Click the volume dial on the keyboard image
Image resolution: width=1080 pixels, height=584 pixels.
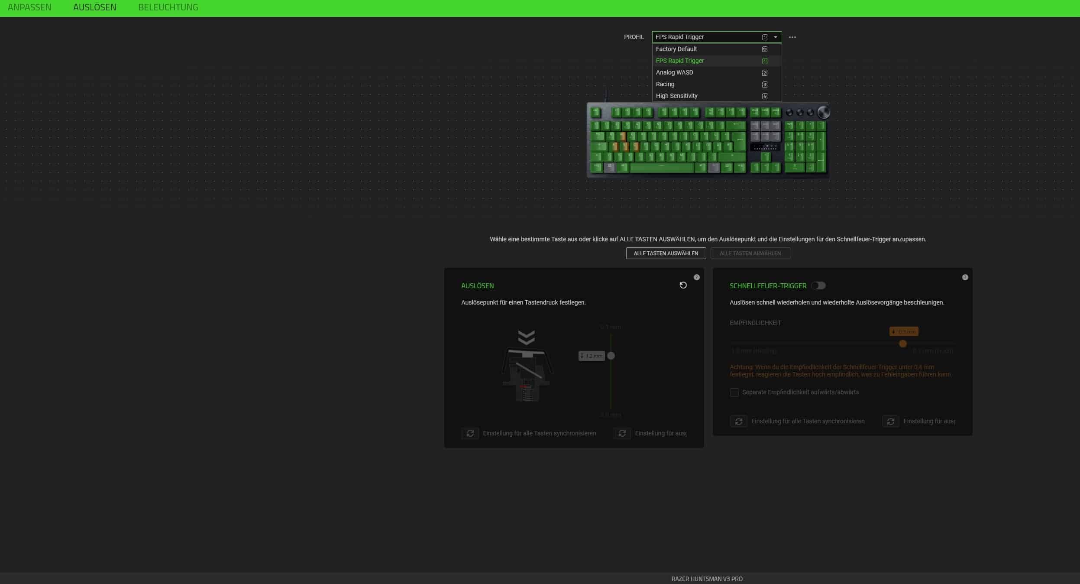823,113
